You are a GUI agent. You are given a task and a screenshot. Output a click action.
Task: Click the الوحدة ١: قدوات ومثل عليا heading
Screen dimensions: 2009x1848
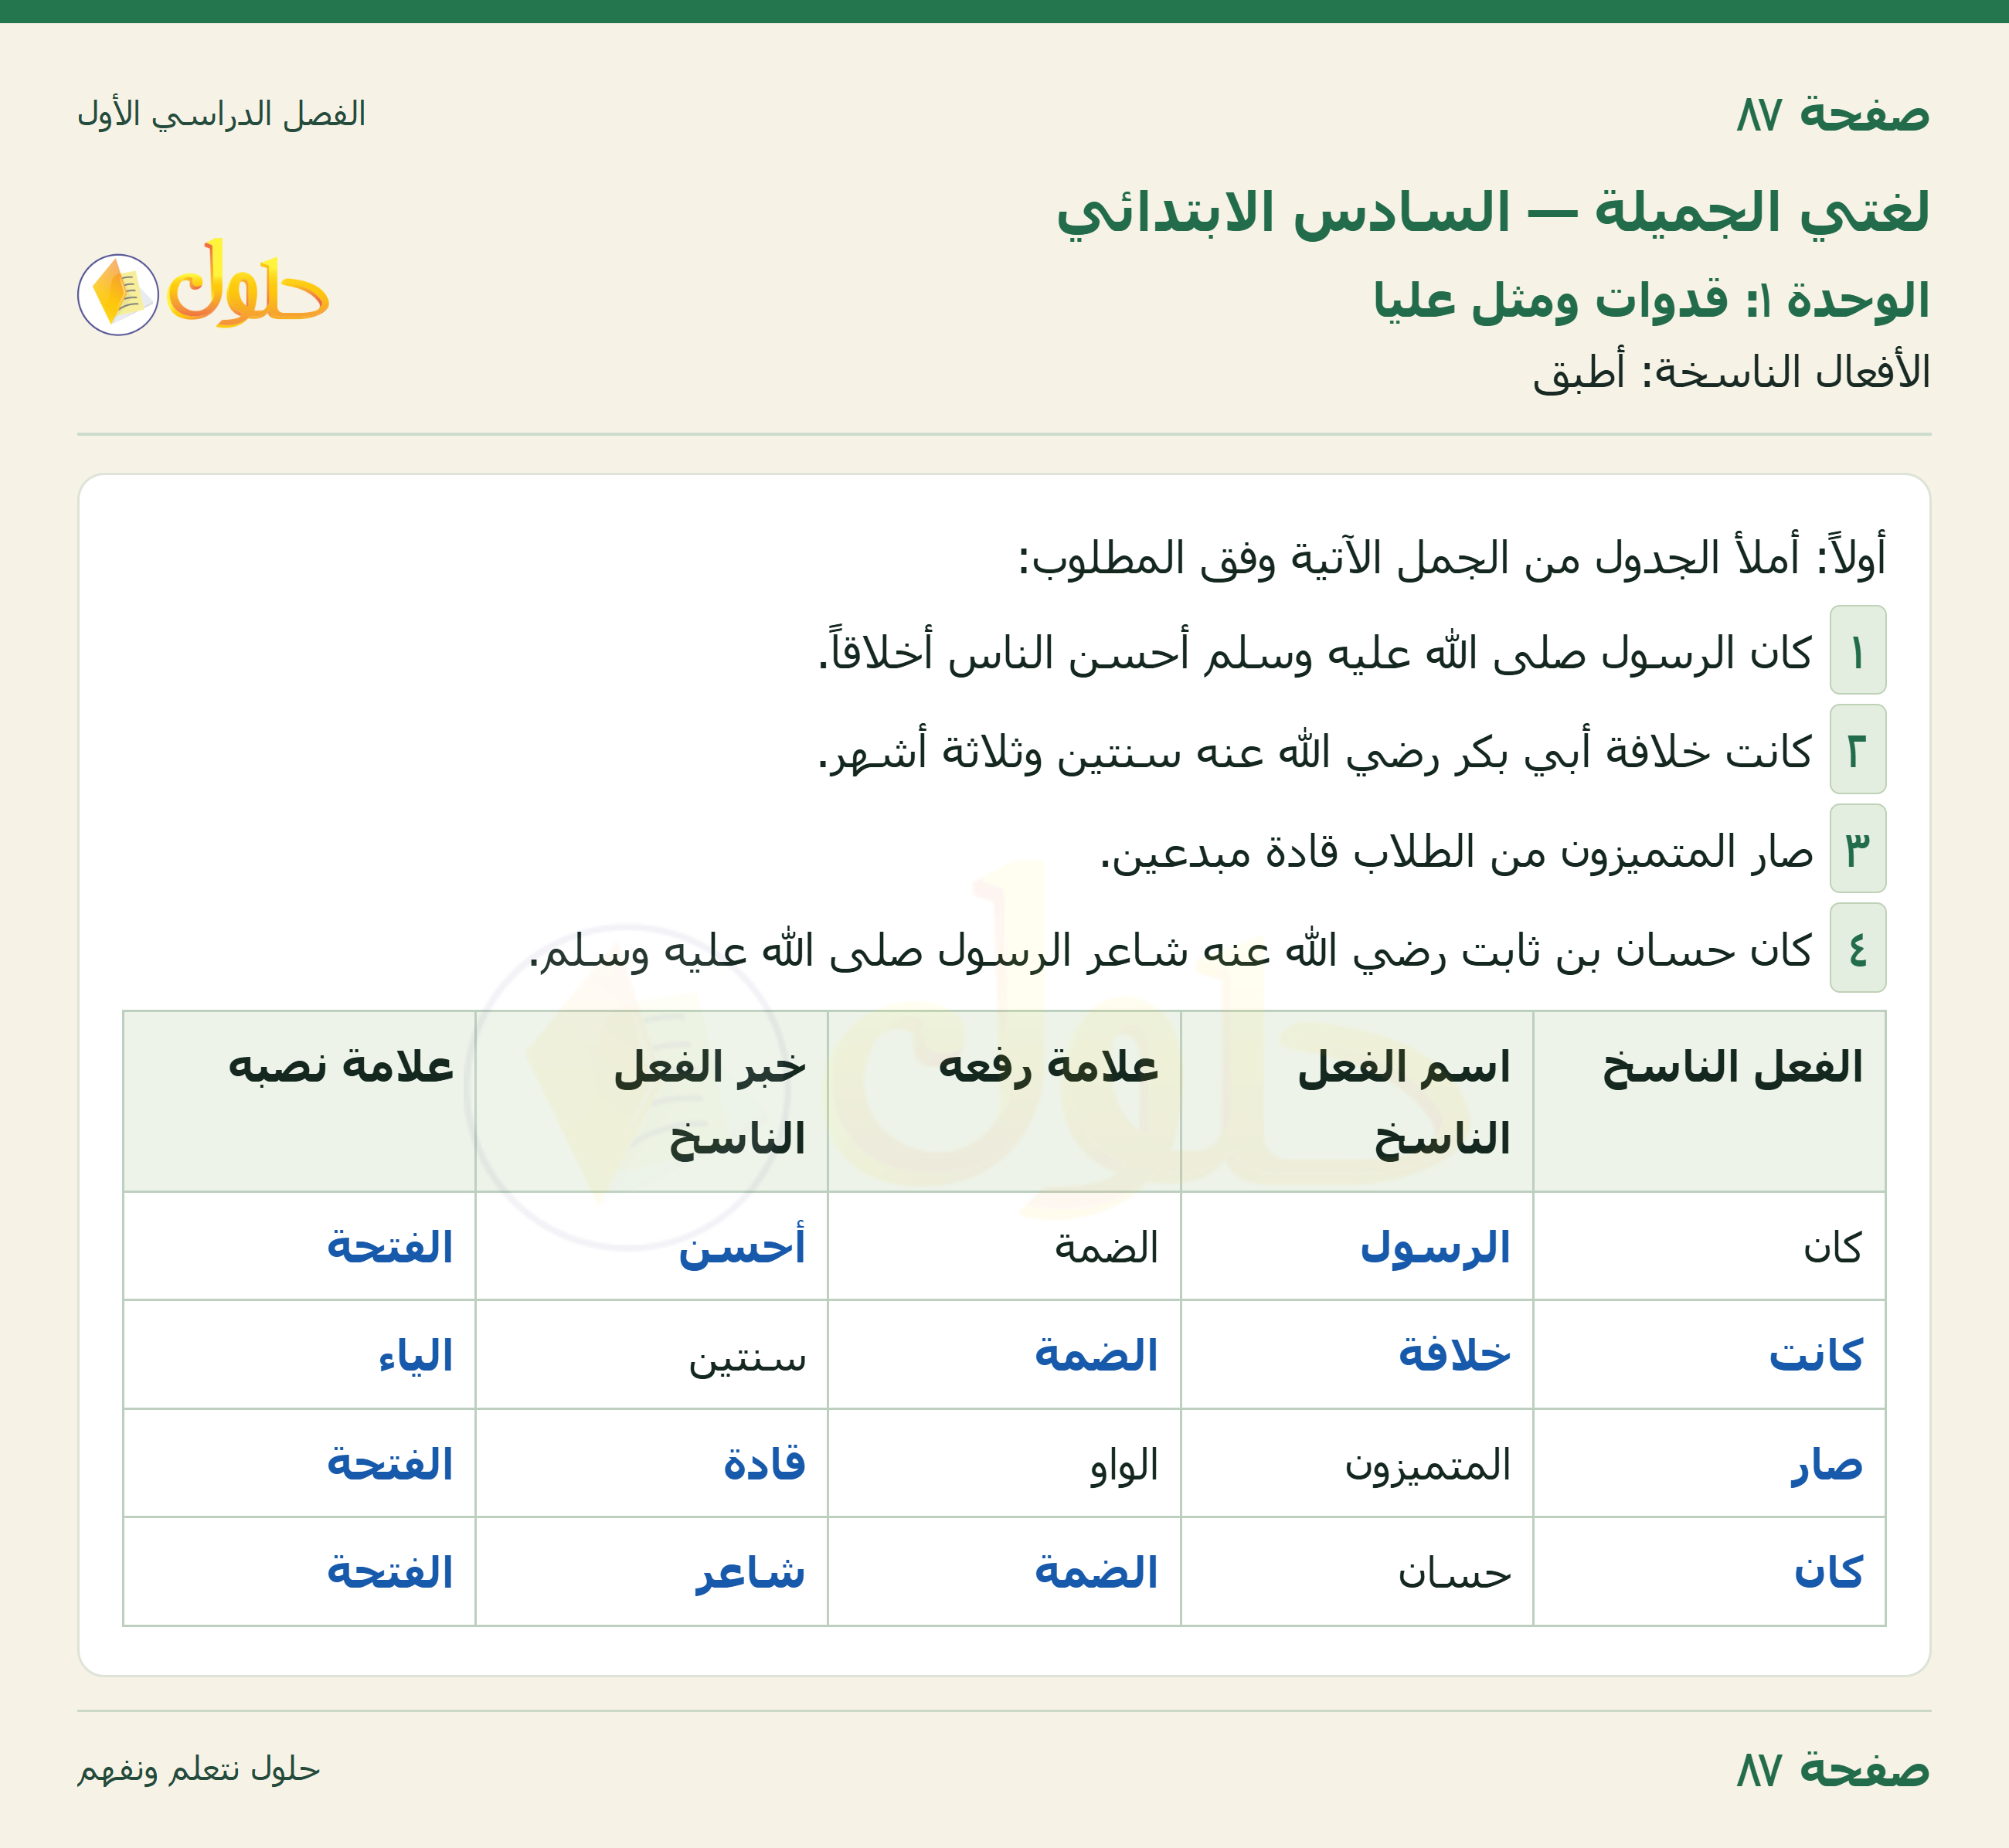1651,300
